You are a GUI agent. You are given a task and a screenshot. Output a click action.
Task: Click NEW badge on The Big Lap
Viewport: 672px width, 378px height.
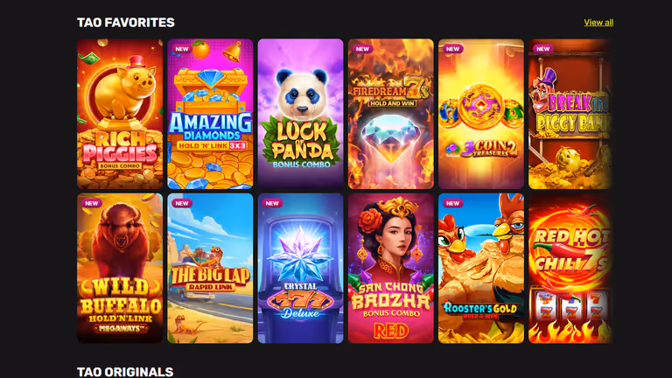point(182,203)
